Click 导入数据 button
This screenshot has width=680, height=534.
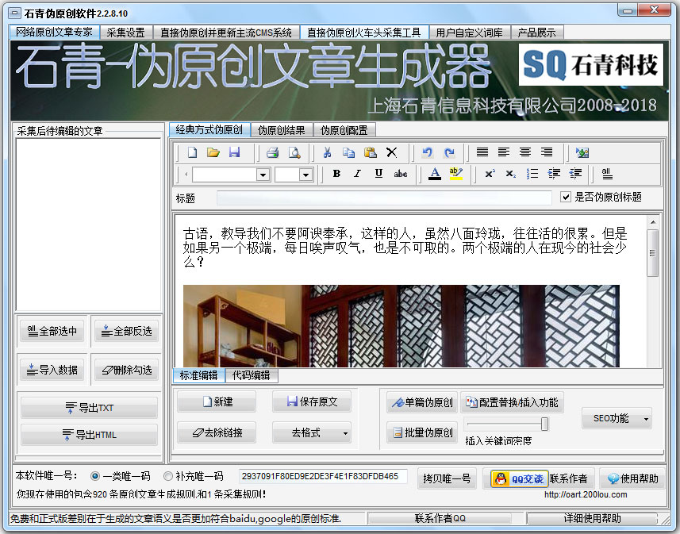point(52,370)
